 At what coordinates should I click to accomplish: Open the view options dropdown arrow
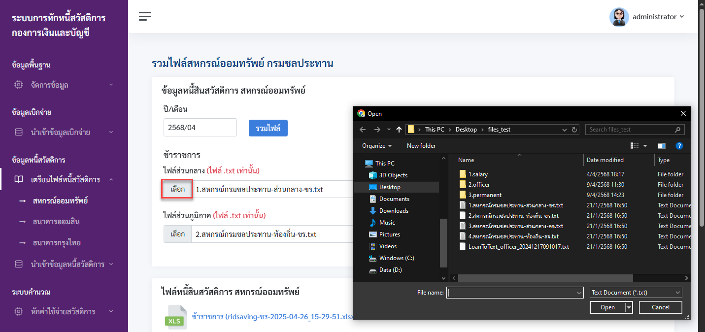[x=645, y=146]
